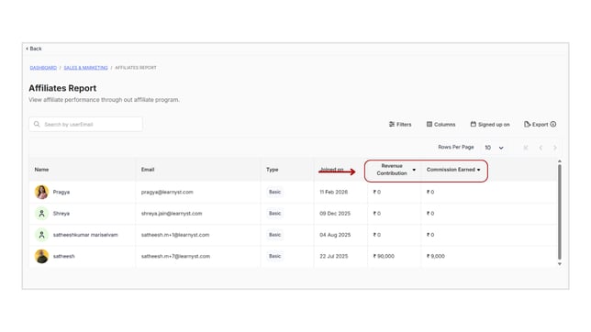Select email satheesh.m+1@learnyst.com
The width and height of the screenshot is (591, 332).
pos(175,235)
